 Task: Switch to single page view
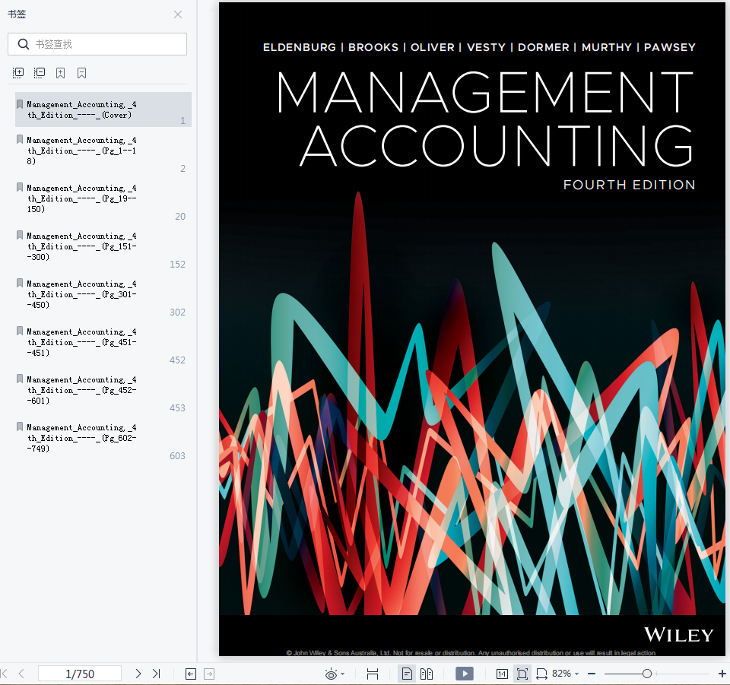[407, 674]
